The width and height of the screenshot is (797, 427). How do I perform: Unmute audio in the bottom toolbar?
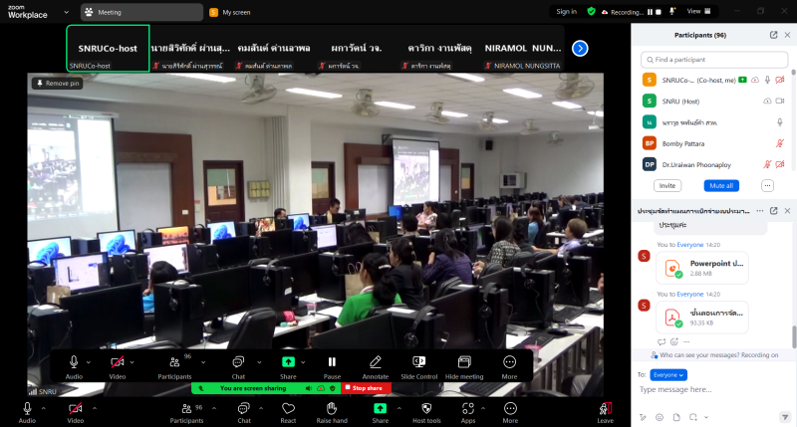(26, 408)
